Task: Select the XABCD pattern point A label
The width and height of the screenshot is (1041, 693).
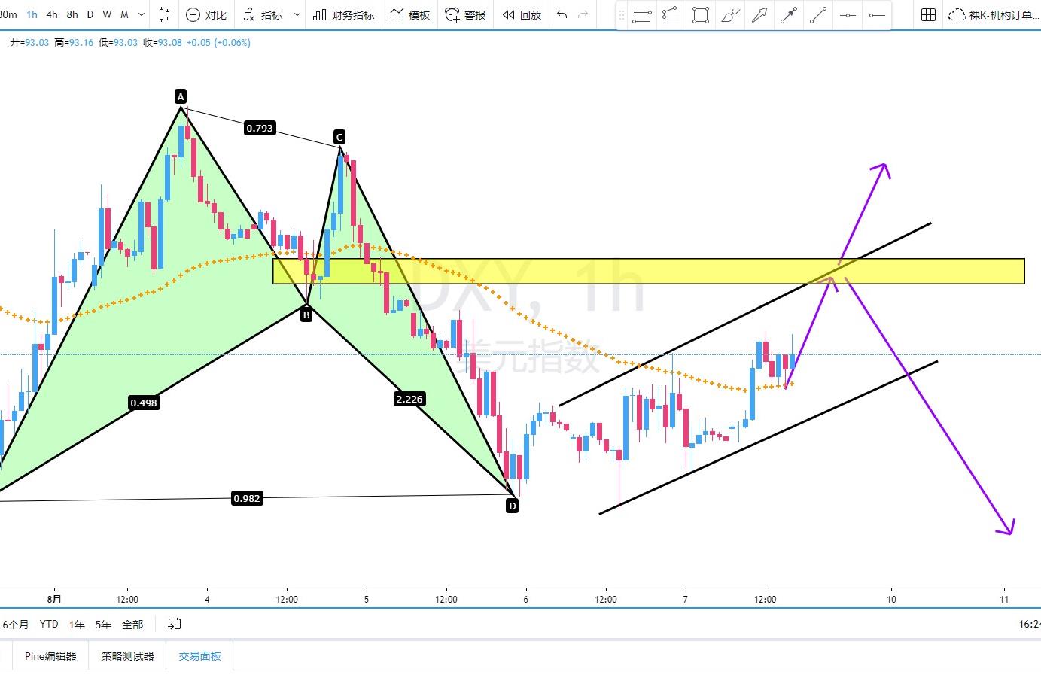Action: [181, 96]
